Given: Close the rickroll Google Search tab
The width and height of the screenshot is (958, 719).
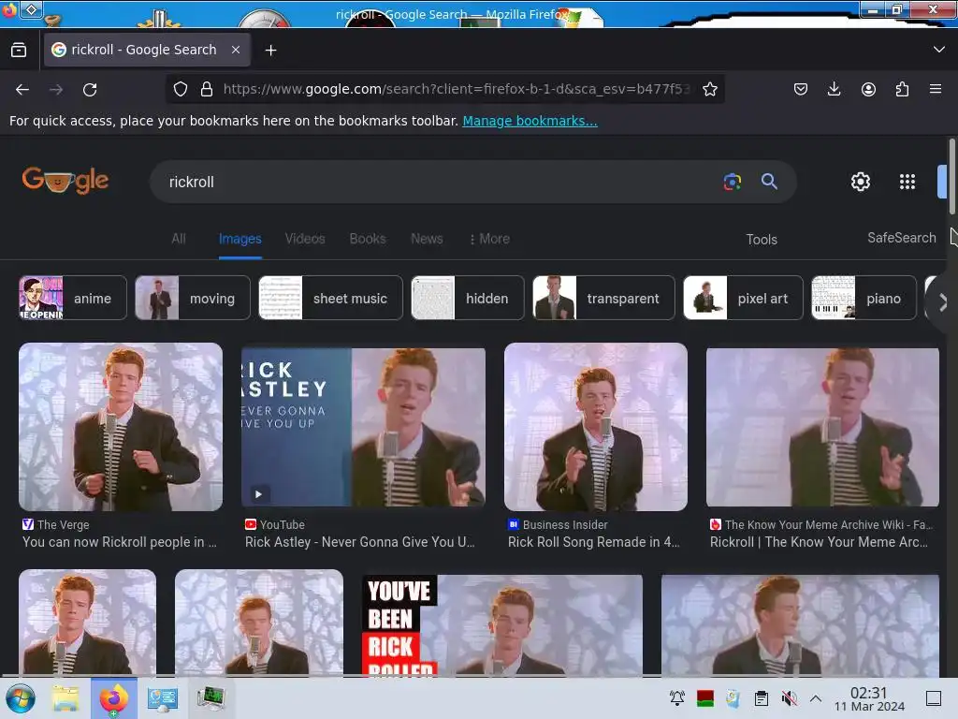Looking at the screenshot, I should point(236,50).
